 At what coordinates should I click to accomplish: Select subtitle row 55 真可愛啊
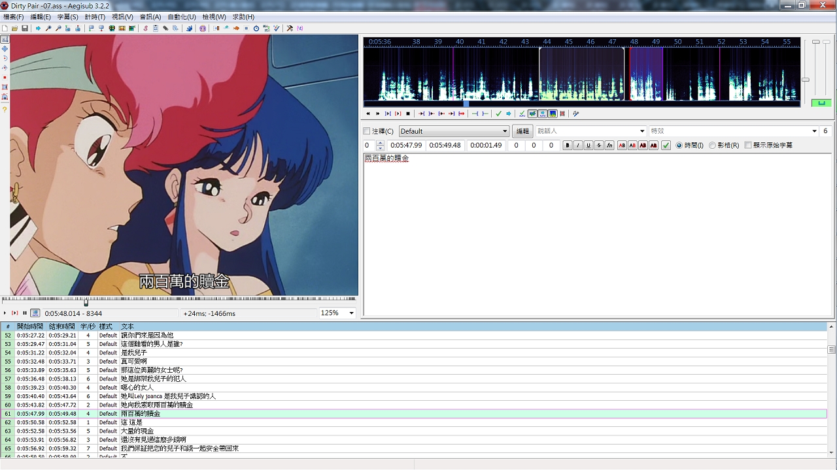pos(415,361)
